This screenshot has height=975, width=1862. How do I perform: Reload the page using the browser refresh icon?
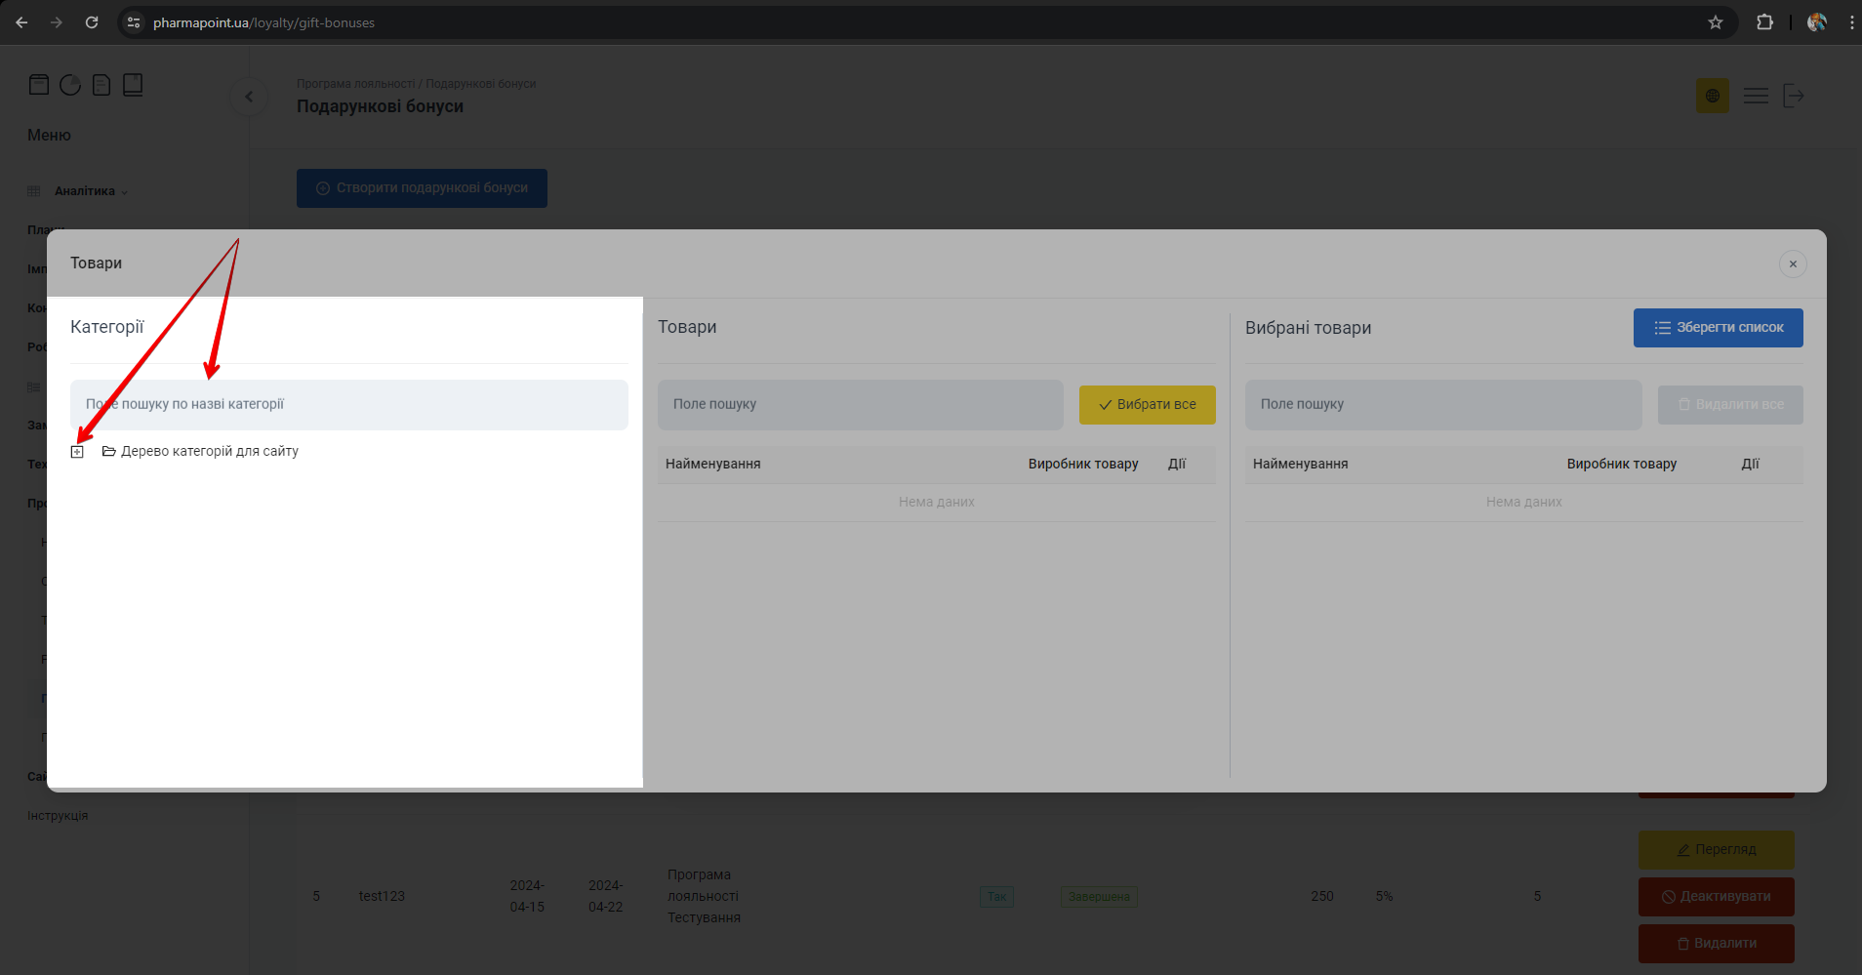point(92,22)
